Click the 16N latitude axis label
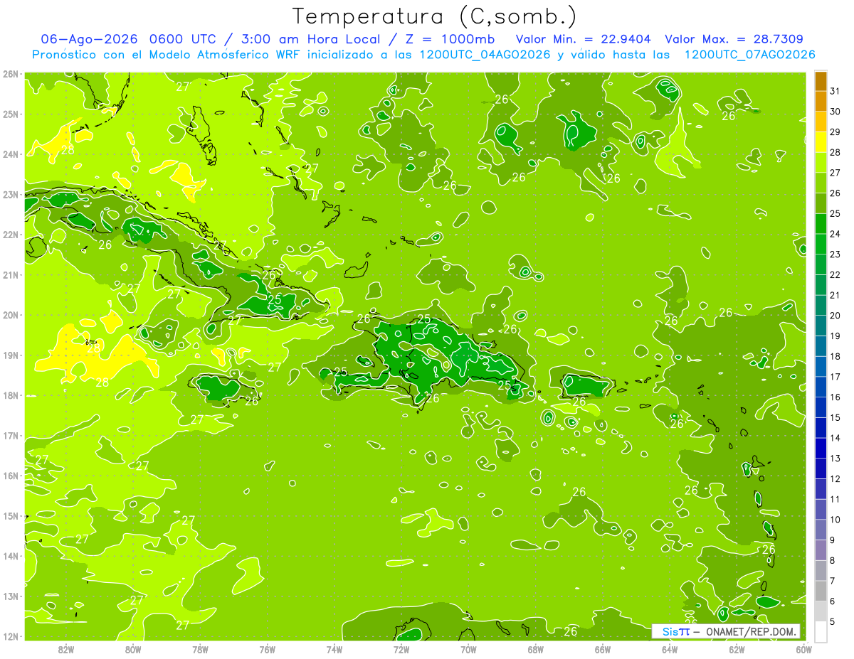This screenshot has height=659, width=854. coord(11,475)
